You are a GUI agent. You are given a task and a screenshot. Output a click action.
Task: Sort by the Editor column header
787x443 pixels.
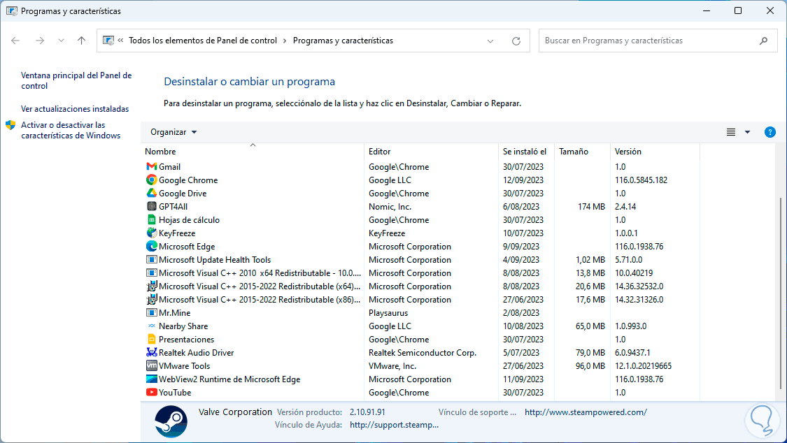431,152
